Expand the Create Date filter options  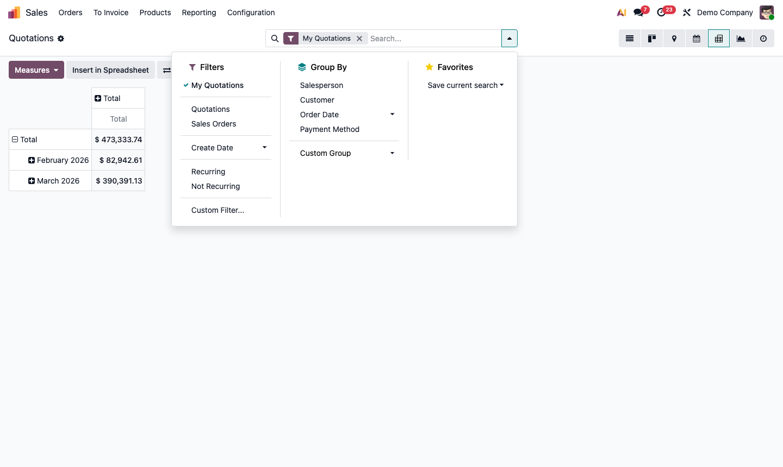[x=264, y=147]
